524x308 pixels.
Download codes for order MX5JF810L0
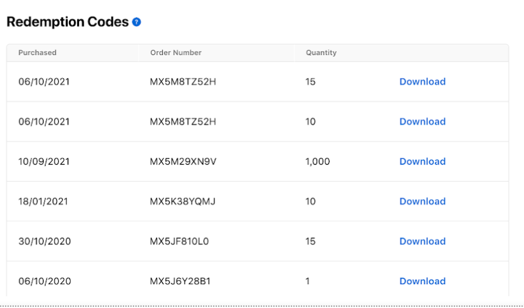point(422,241)
